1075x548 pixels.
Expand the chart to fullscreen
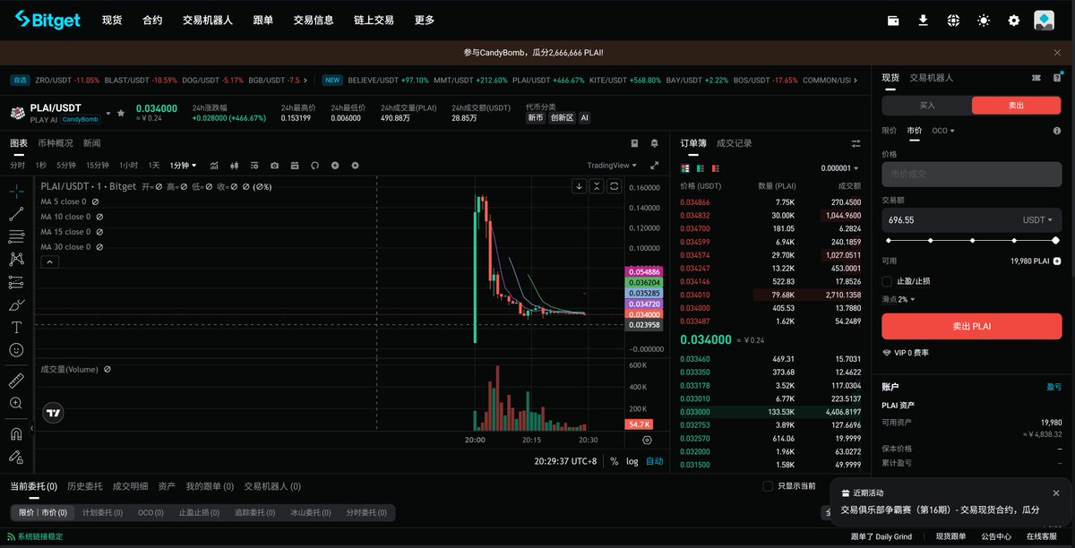click(654, 166)
